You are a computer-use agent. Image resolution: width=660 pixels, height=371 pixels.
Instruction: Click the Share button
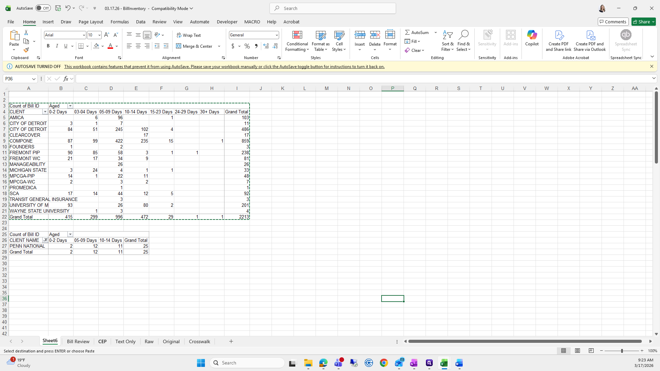(x=641, y=22)
